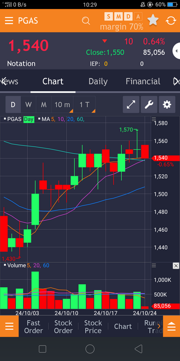
Task: Switch chart to W weekly timeframe
Action: click(x=29, y=105)
